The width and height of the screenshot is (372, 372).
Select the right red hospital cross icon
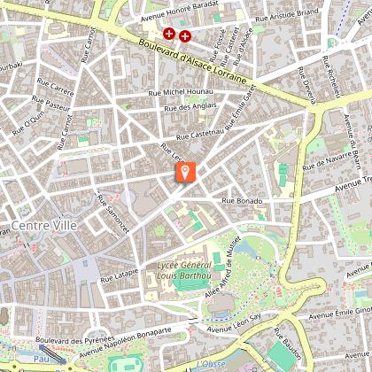coord(185,36)
